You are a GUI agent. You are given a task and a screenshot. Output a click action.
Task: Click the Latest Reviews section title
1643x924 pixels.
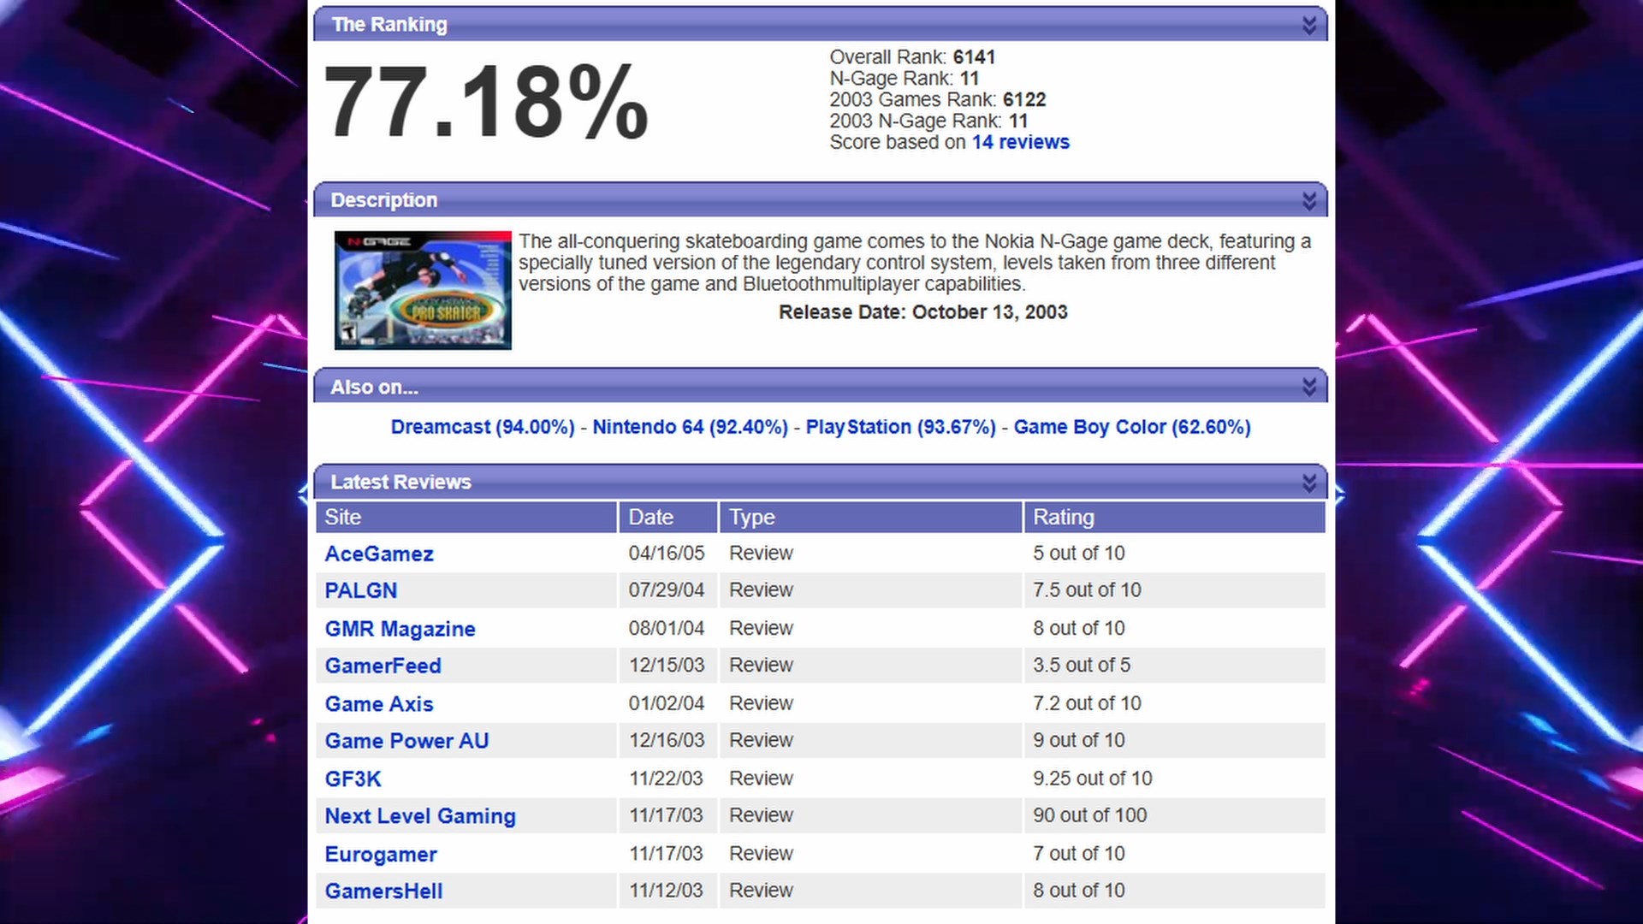pyautogui.click(x=400, y=483)
